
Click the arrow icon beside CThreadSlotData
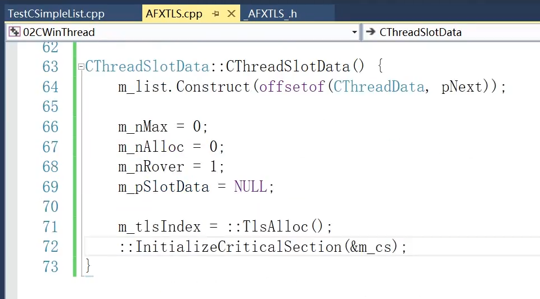[x=371, y=32]
